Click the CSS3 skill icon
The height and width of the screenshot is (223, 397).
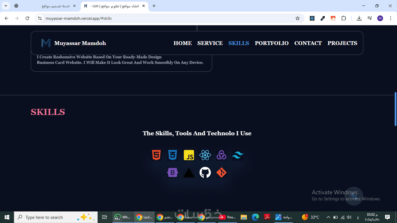pos(173,155)
